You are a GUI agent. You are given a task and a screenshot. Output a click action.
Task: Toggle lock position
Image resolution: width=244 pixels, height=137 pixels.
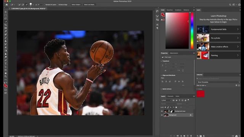coord(171,107)
